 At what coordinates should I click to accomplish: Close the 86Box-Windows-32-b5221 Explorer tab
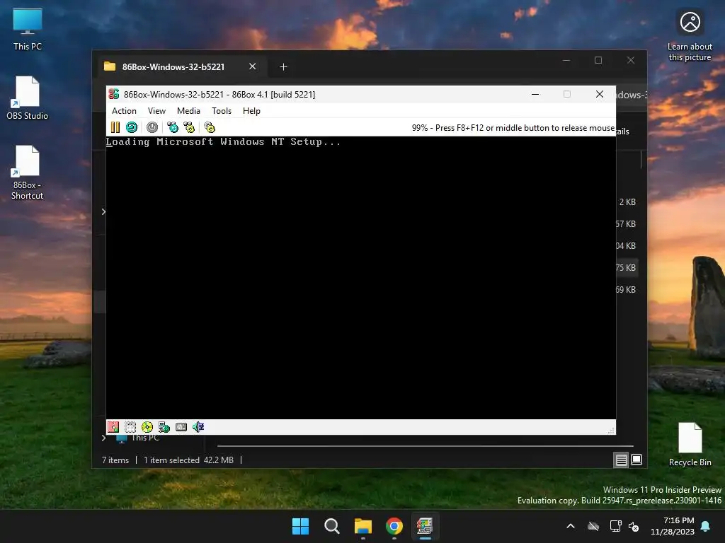coord(253,66)
